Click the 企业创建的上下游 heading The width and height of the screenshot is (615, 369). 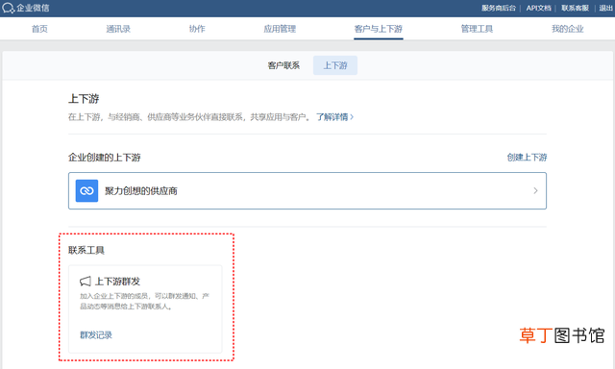(105, 158)
